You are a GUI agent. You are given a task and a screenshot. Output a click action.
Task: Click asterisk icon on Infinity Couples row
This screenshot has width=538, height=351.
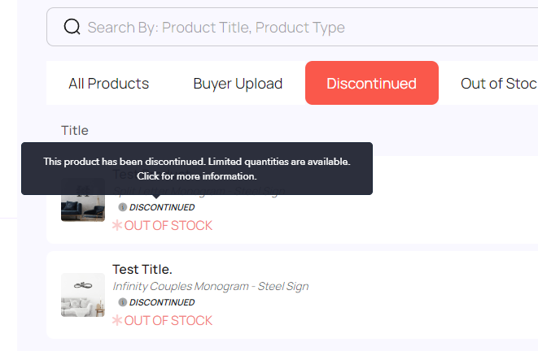pyautogui.click(x=117, y=320)
